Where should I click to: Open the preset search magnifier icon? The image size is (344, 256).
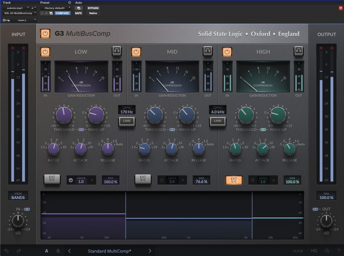tap(327, 250)
